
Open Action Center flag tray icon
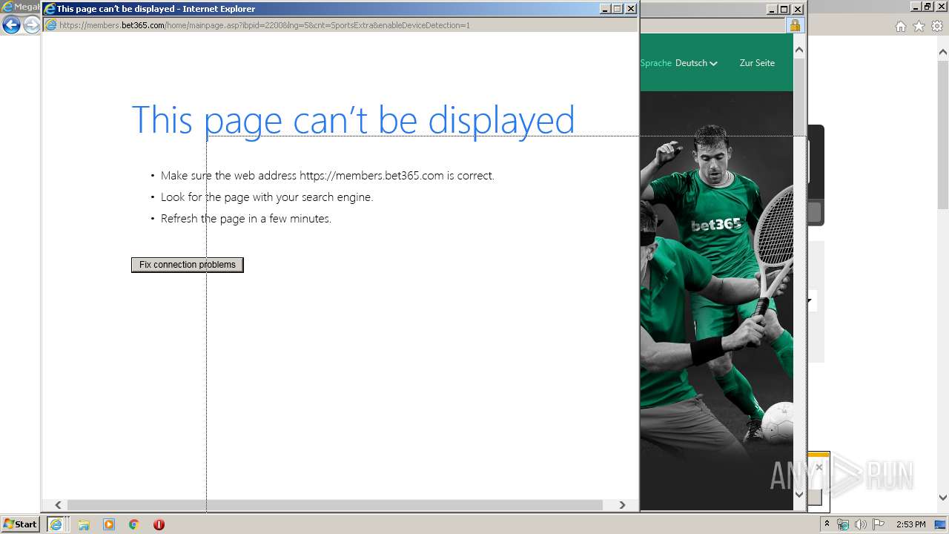click(x=879, y=524)
